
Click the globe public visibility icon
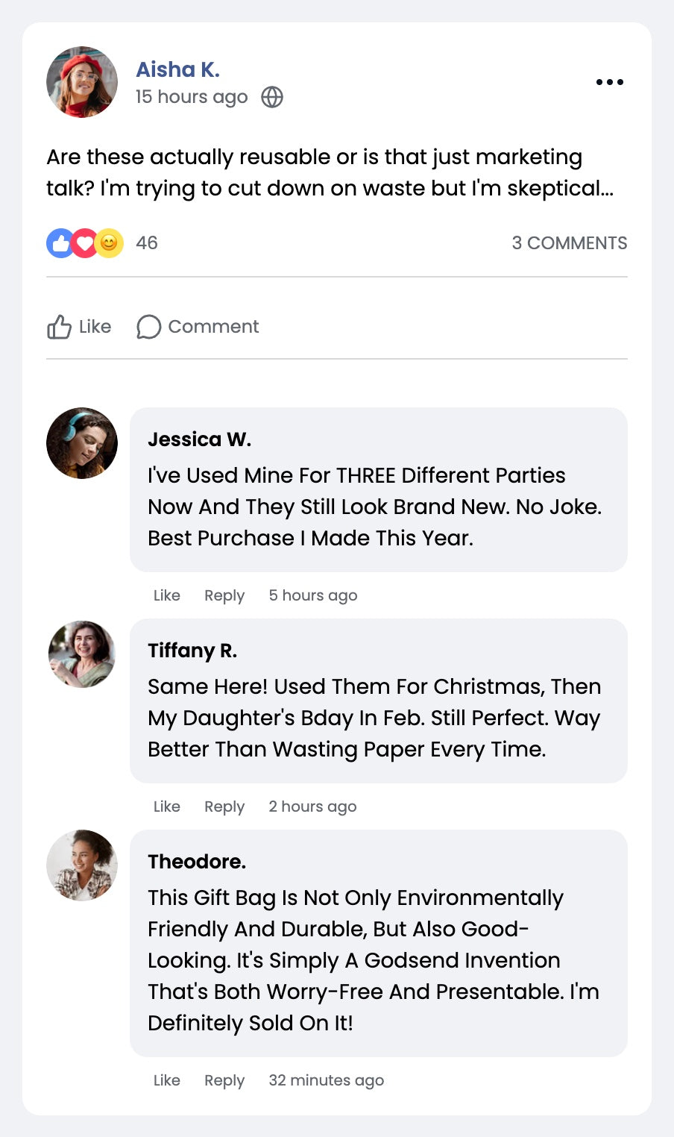(272, 97)
